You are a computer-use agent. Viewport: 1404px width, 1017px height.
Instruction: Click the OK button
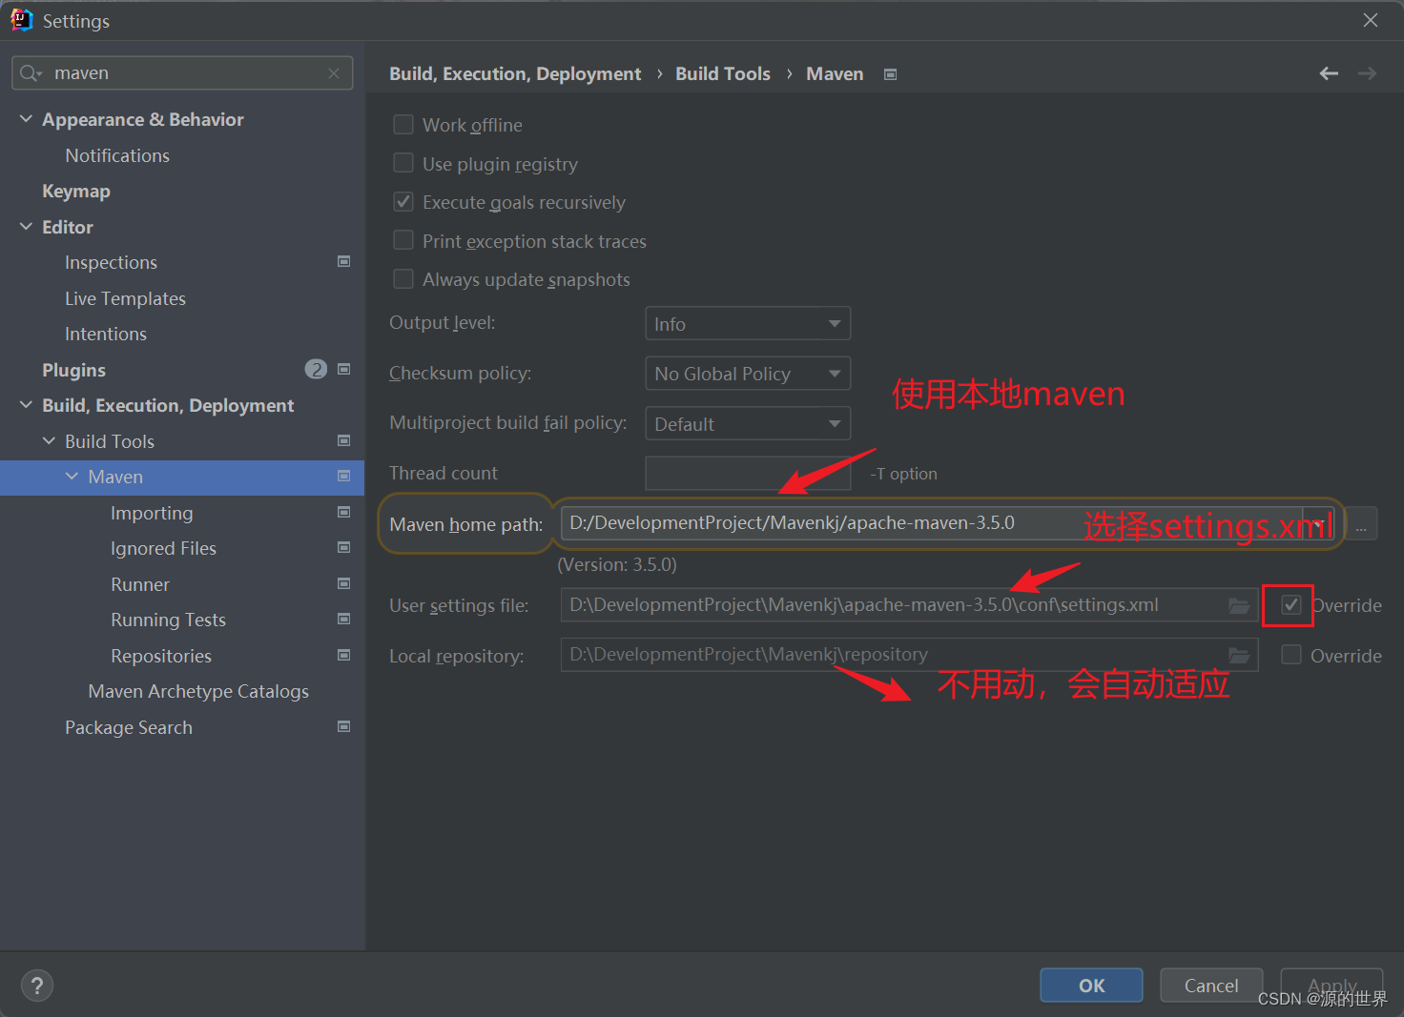point(1091,986)
